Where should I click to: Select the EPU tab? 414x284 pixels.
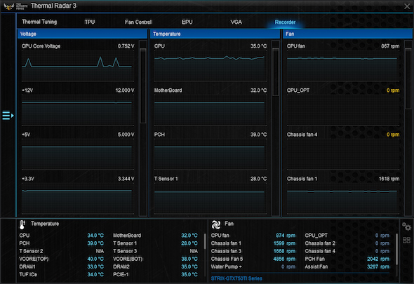[x=187, y=22]
